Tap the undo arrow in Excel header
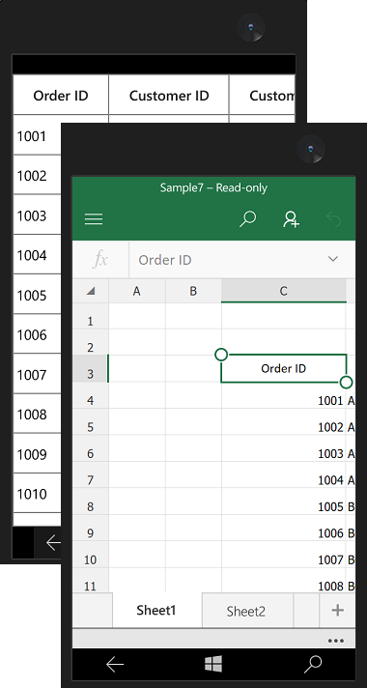 (x=333, y=219)
